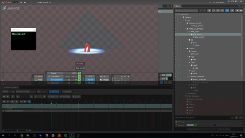Select the Parent axes option
245x138 pixels.
(90, 80)
